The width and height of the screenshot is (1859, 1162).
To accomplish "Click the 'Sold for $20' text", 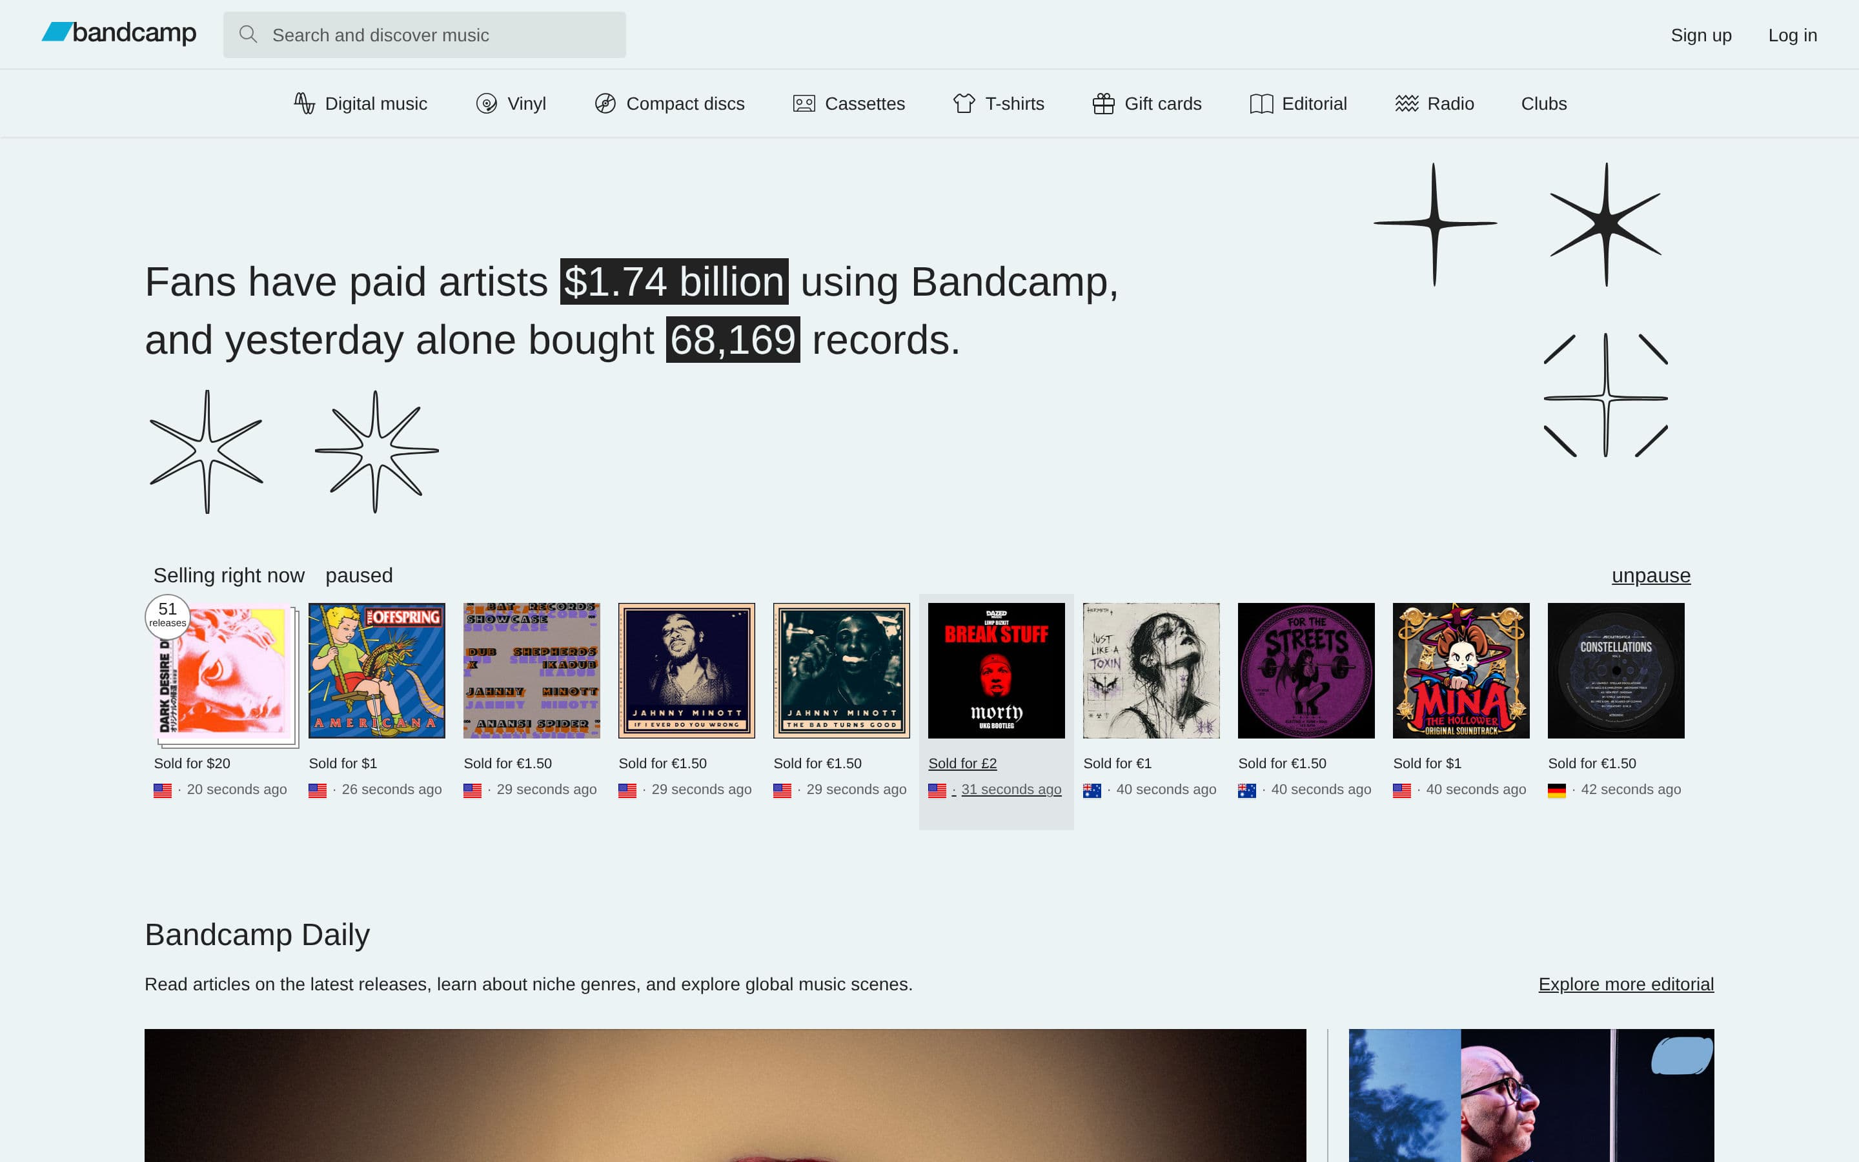I will point(192,763).
